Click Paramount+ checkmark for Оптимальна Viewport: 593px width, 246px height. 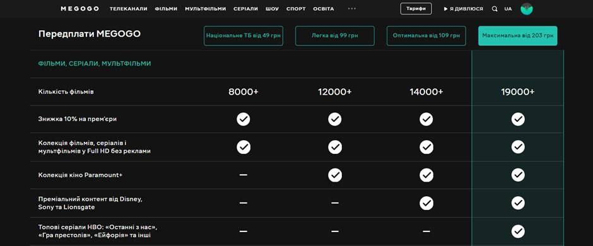pyautogui.click(x=426, y=175)
